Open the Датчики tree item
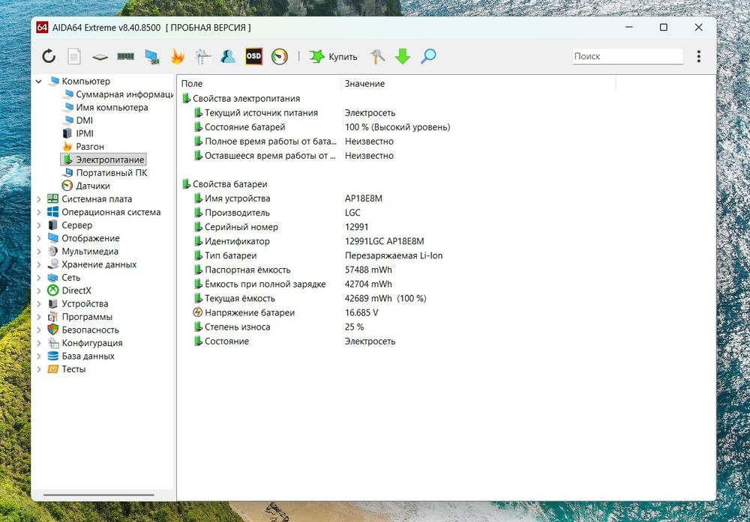The image size is (750, 522). tap(86, 186)
